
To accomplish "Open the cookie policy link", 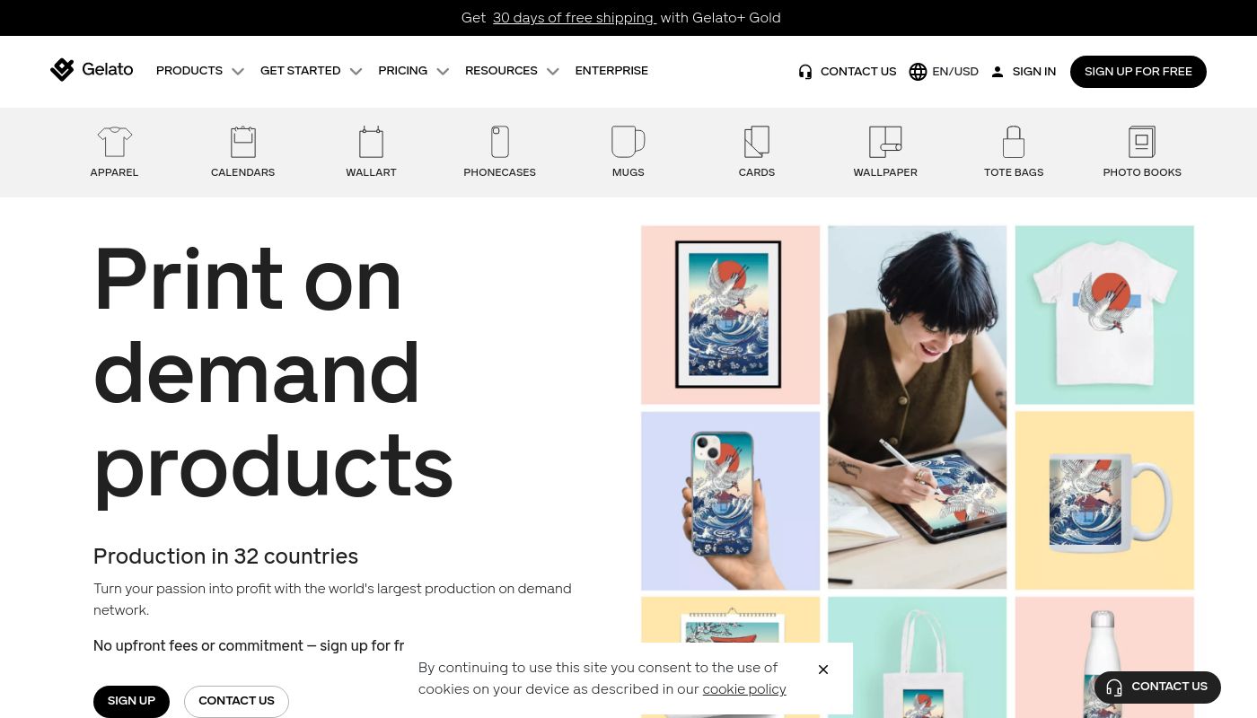I will [x=744, y=689].
